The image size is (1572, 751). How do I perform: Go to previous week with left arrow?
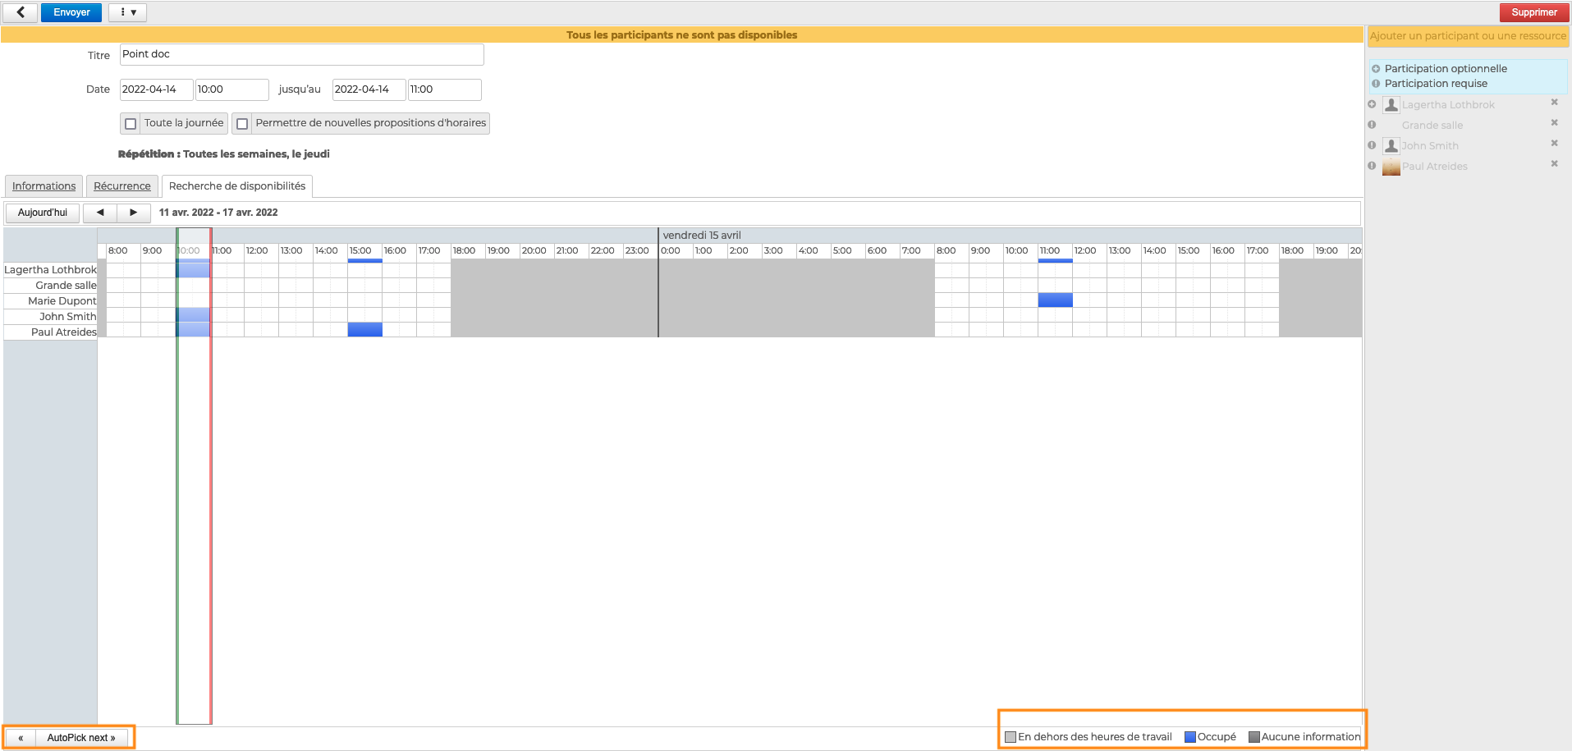[100, 213]
